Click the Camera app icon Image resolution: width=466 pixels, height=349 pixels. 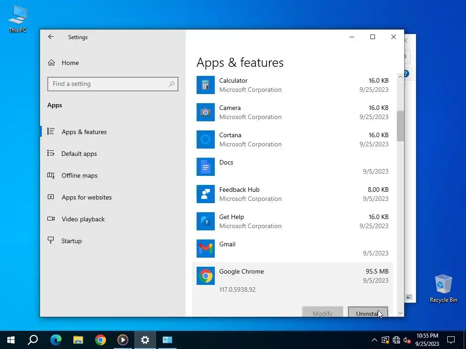click(205, 112)
